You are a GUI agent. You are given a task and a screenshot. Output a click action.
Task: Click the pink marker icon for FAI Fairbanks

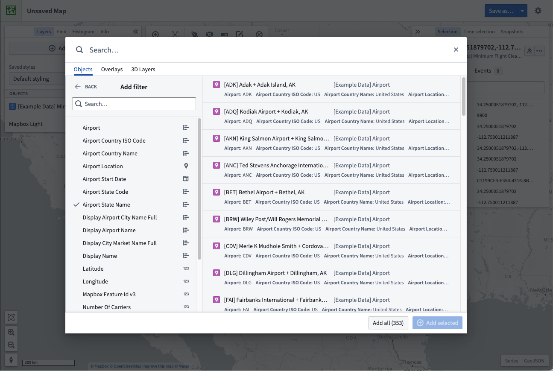click(x=216, y=300)
